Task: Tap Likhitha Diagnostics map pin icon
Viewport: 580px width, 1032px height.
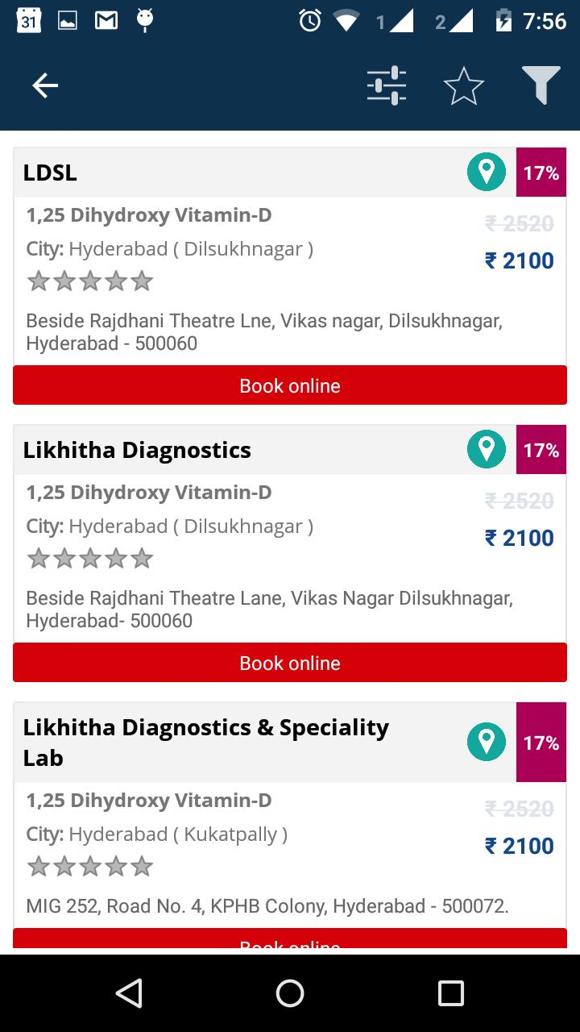Action: (487, 450)
